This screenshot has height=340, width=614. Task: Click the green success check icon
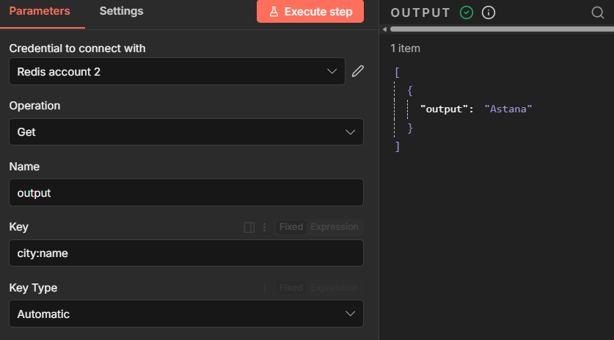tap(467, 12)
